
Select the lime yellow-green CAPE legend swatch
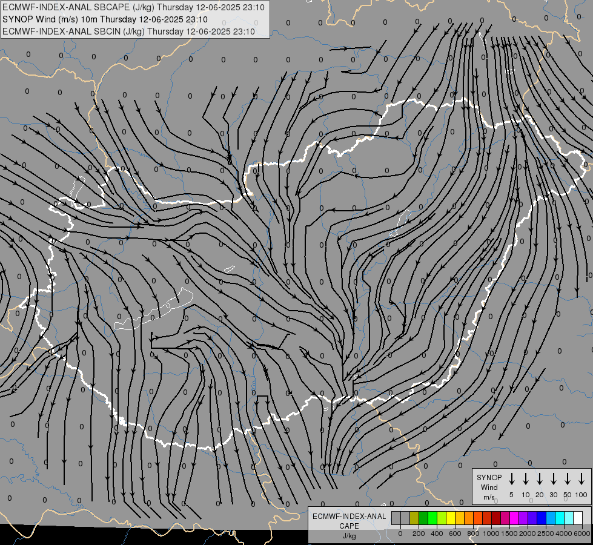[x=442, y=518]
